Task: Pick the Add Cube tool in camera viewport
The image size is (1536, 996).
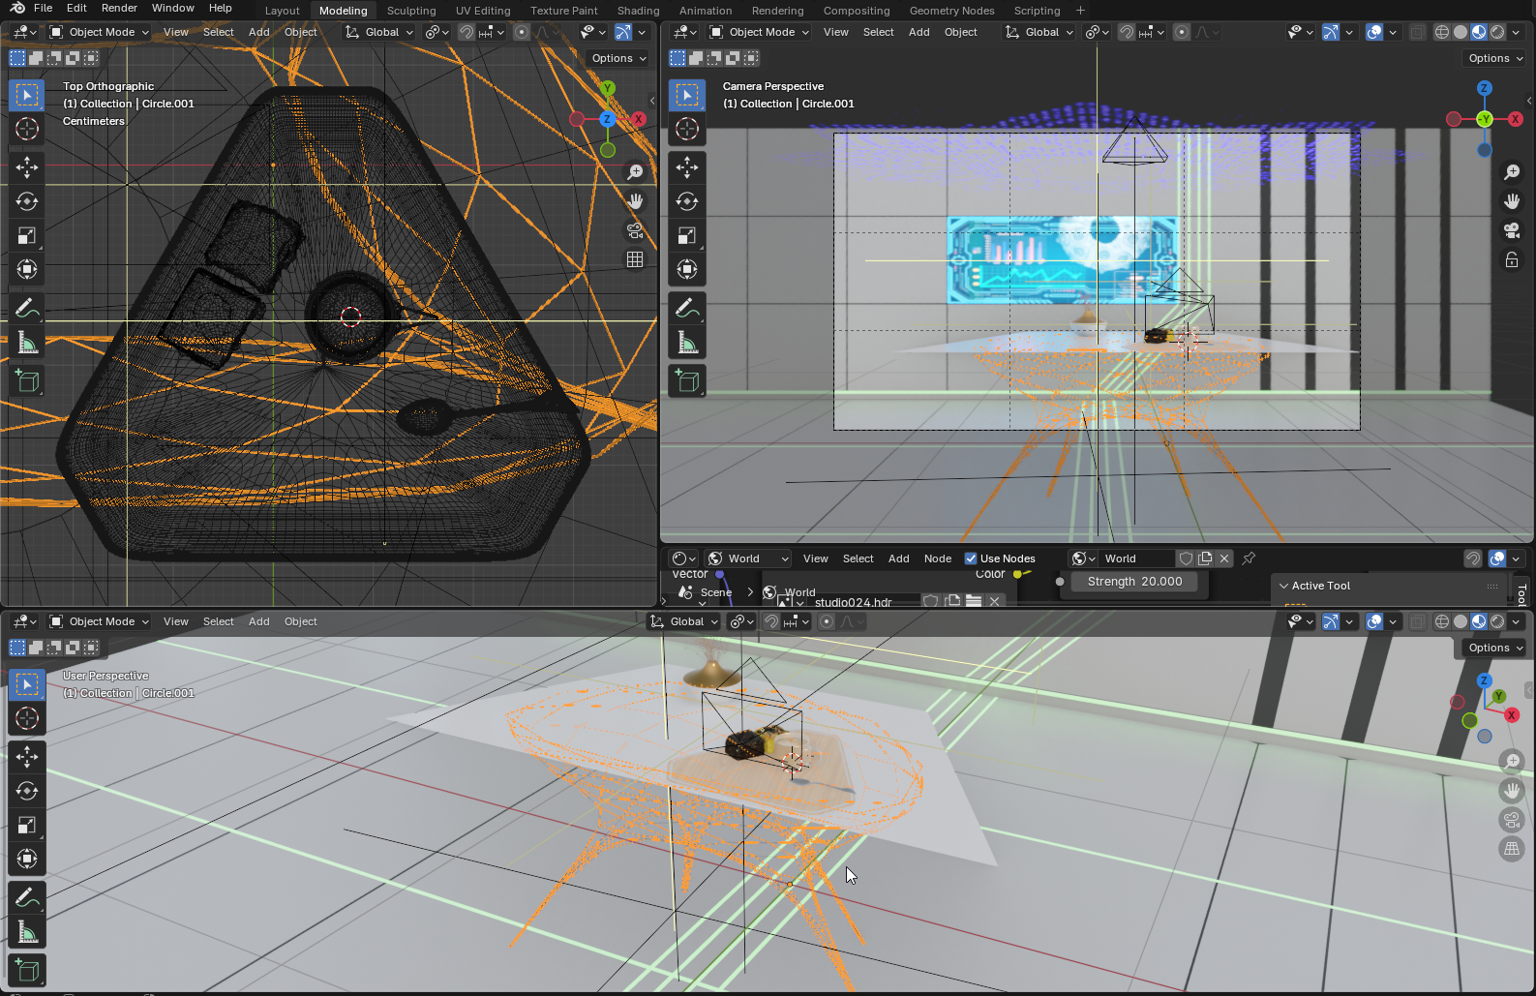Action: [x=687, y=381]
